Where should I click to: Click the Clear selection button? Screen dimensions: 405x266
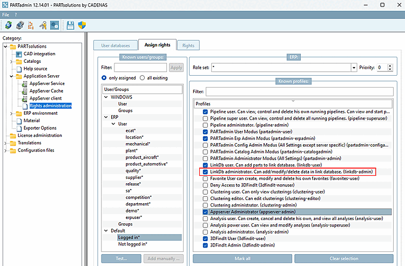[344, 258]
